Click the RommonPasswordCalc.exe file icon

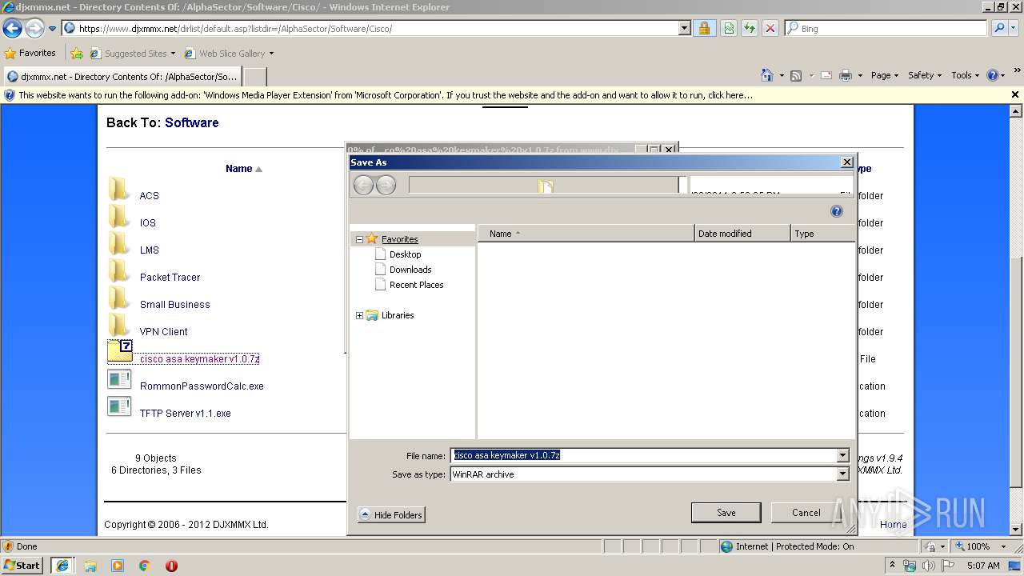(119, 379)
